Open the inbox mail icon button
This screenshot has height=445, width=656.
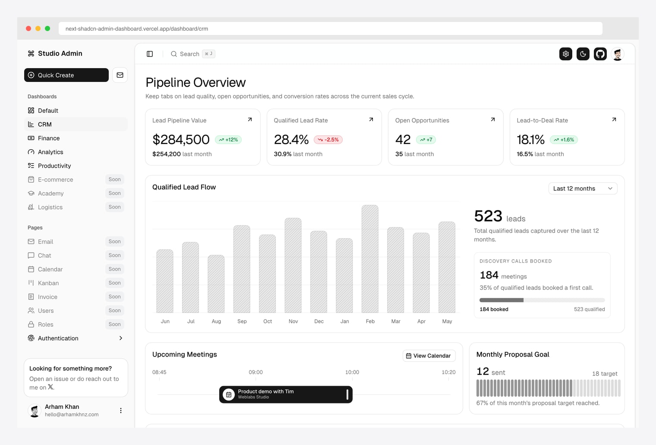pyautogui.click(x=120, y=75)
